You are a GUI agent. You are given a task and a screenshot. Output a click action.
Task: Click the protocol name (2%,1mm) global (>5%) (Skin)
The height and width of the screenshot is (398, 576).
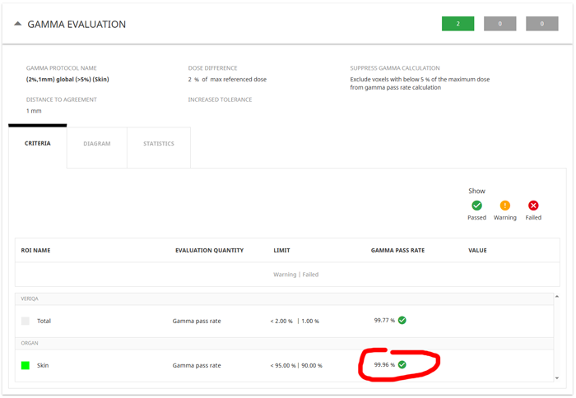click(x=67, y=79)
